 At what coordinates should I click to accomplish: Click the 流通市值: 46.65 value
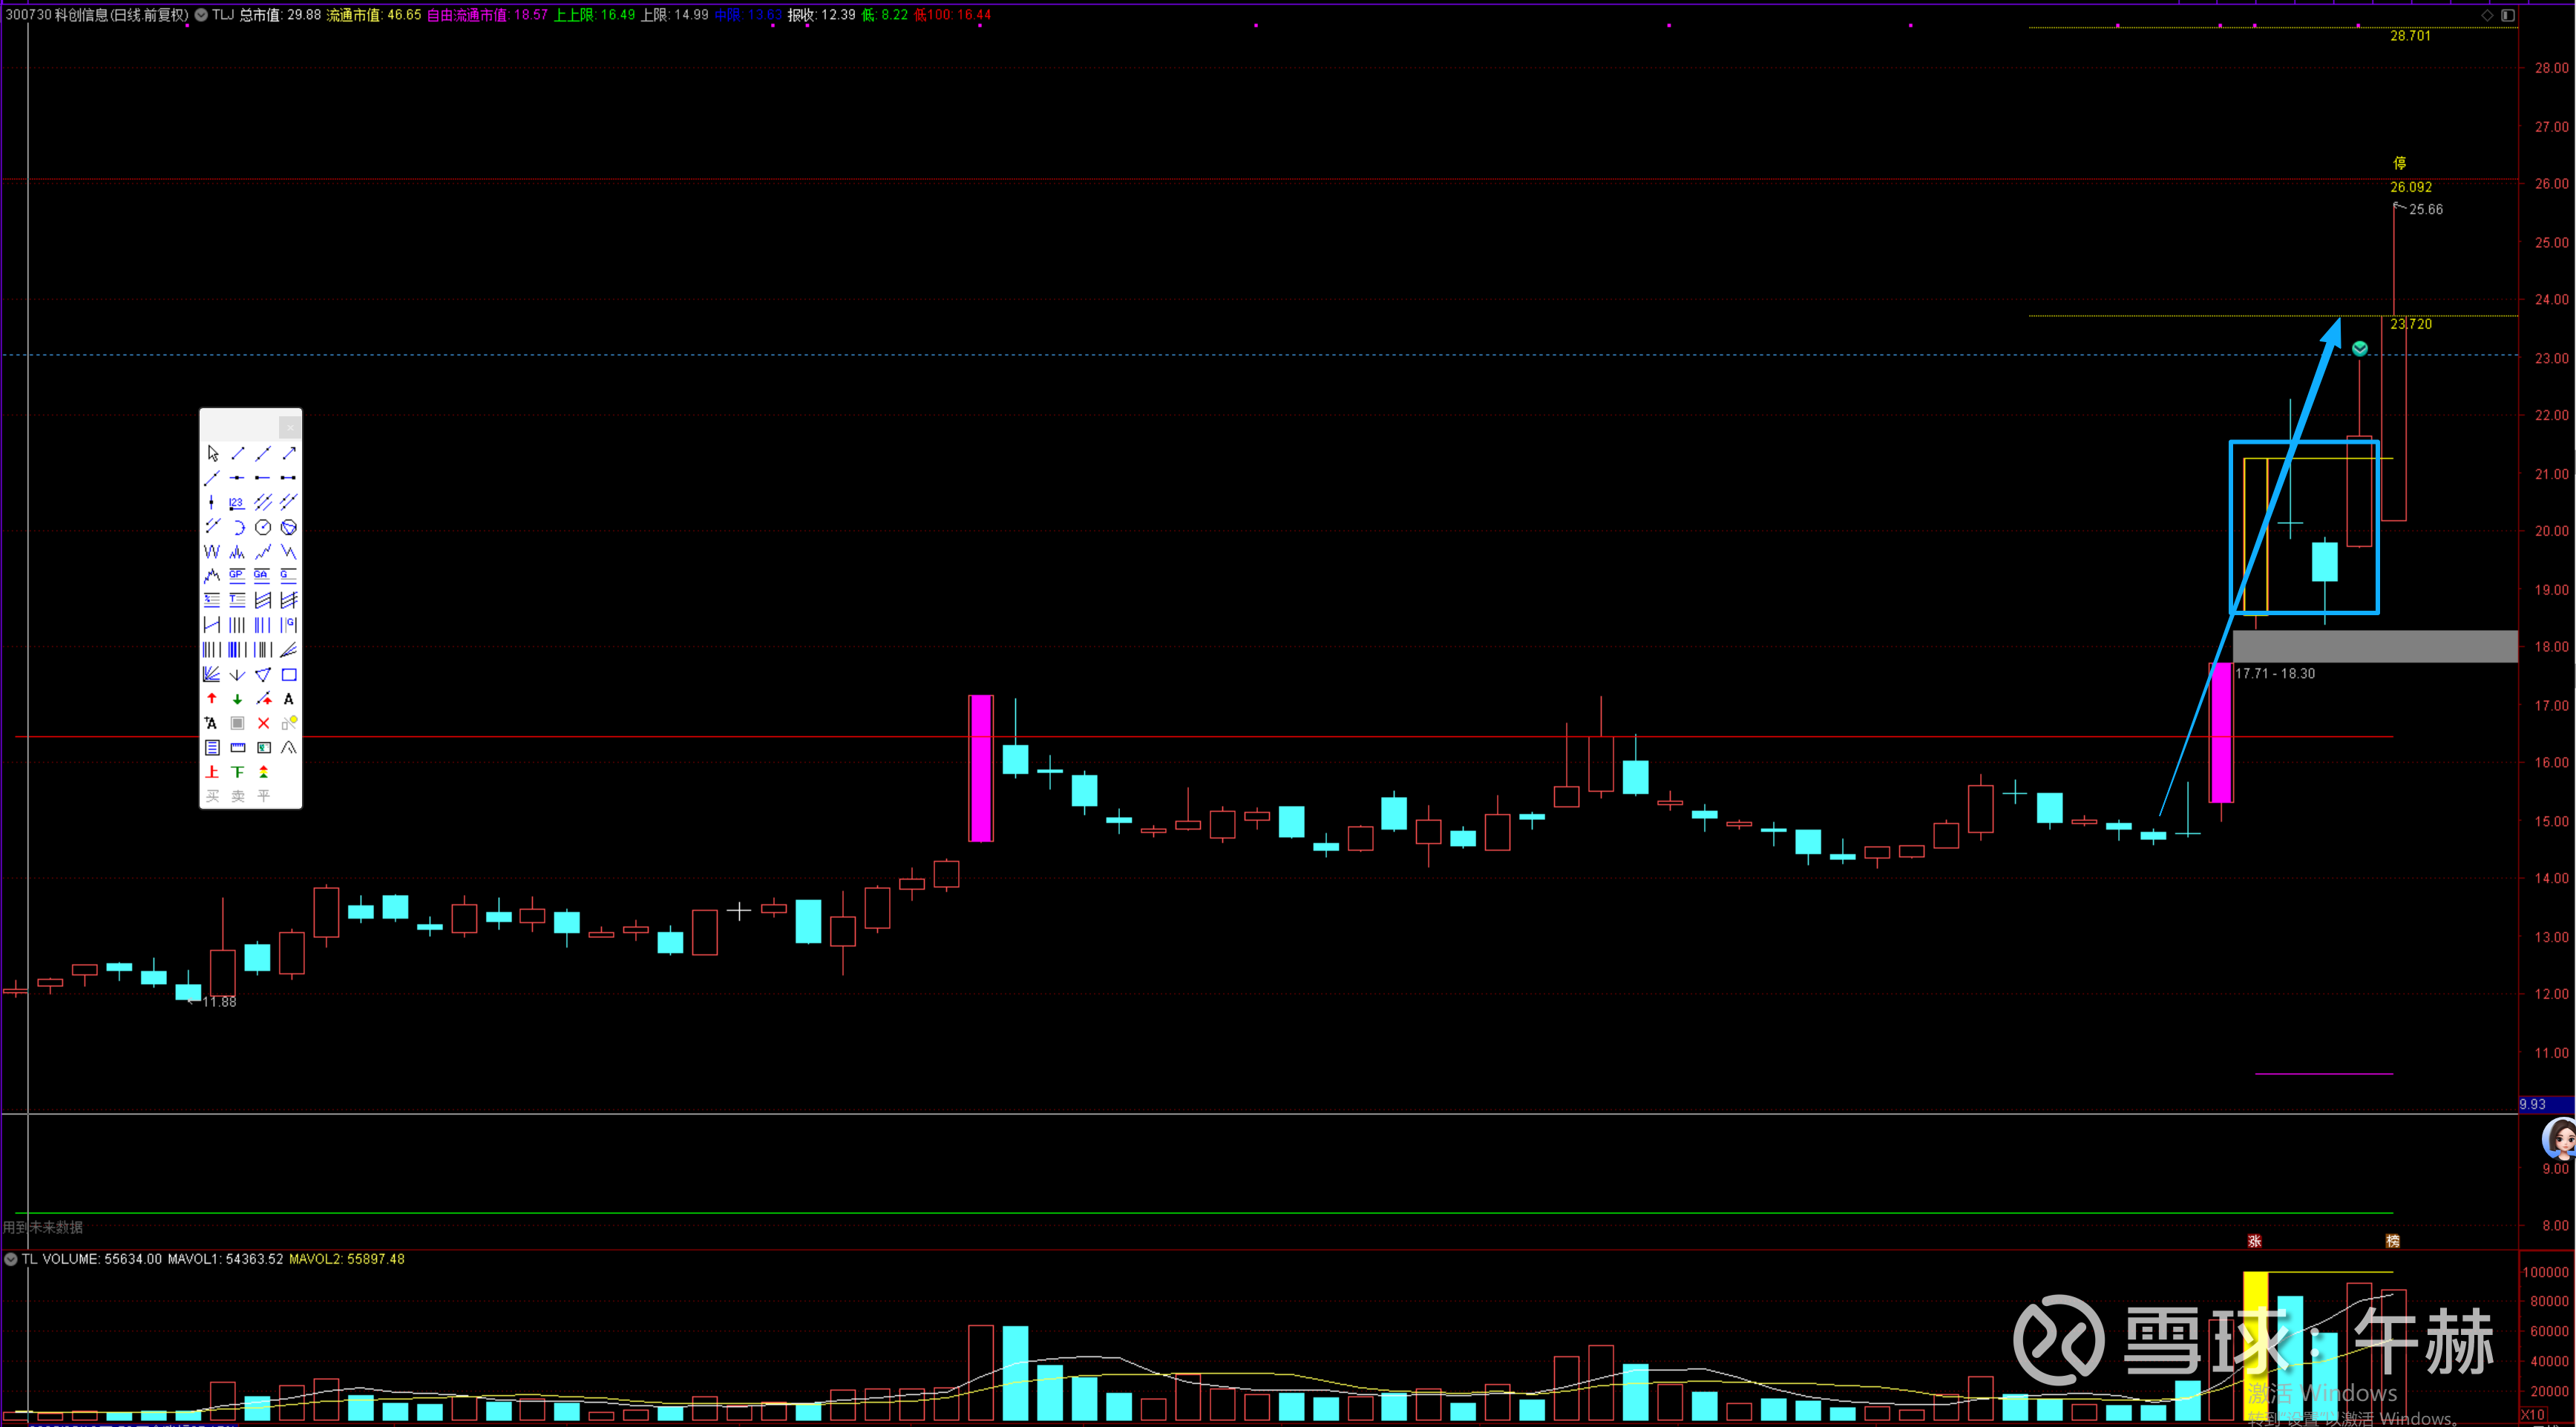coord(374,15)
